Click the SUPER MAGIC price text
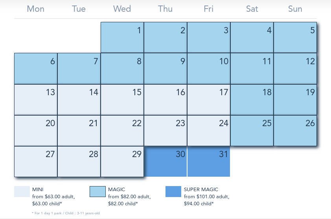Screen dimensions: 331x219 (206, 197)
